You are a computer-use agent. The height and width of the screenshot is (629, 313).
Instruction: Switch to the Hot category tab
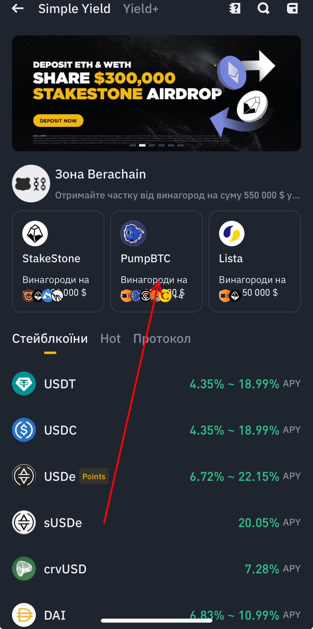(110, 339)
